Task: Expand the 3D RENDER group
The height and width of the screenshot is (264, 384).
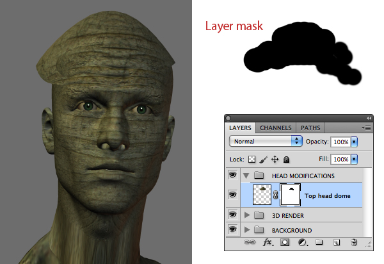Action: click(247, 215)
